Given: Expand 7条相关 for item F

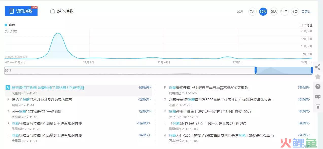Looking at the screenshot, I should coord(304,88).
